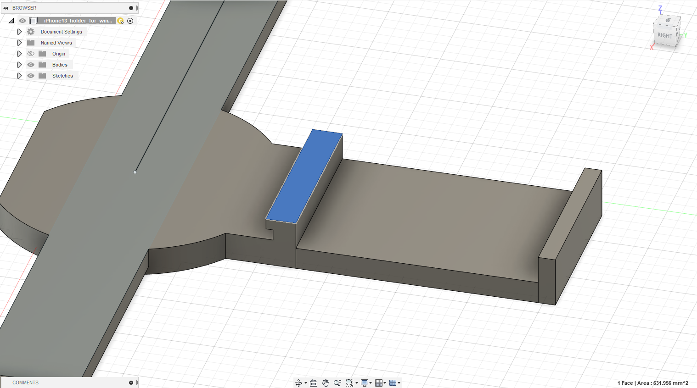Expand the Sketches folder
This screenshot has height=388, width=697.
coord(19,76)
